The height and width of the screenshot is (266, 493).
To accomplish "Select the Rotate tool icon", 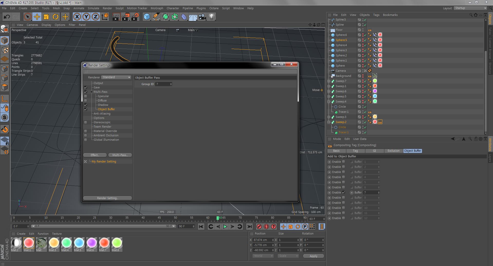I will point(55,17).
